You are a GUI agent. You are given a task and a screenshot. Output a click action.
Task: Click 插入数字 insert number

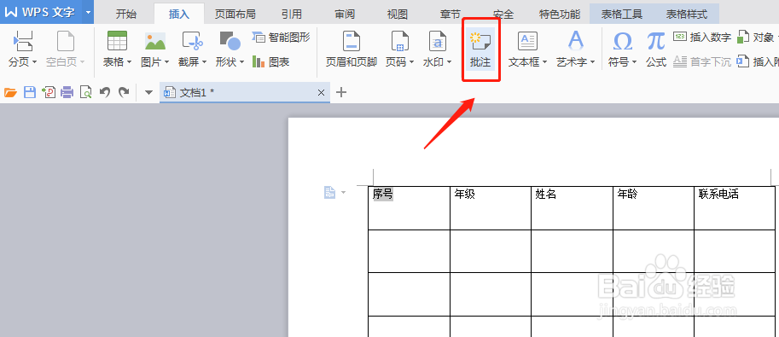[x=702, y=37]
